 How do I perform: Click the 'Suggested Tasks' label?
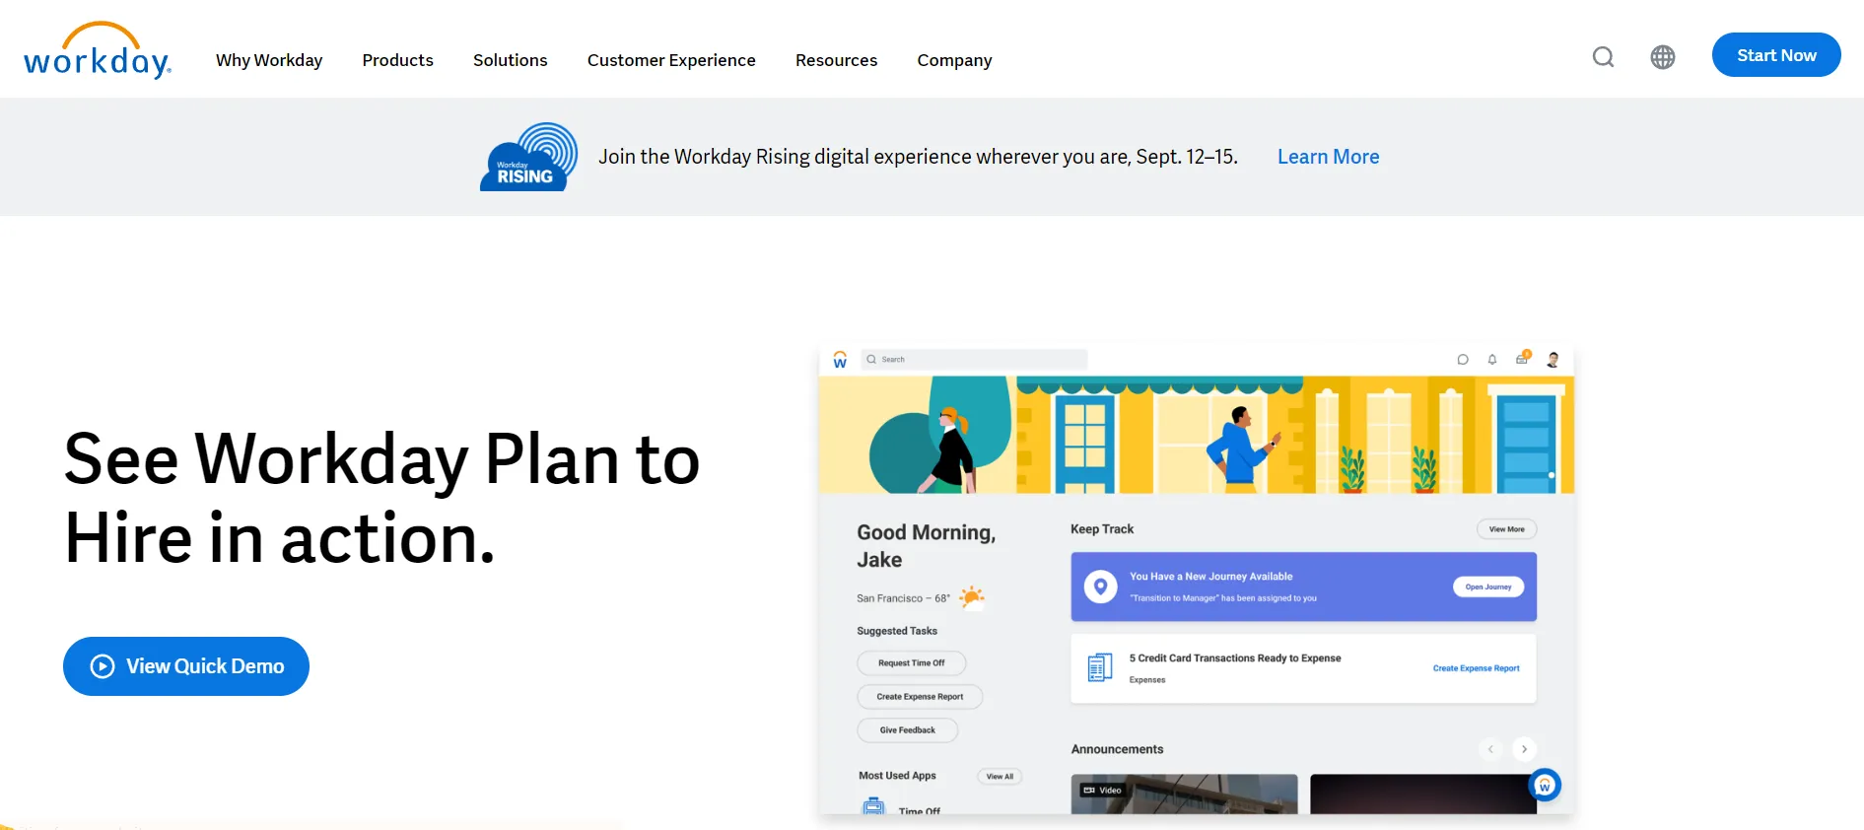(x=897, y=631)
